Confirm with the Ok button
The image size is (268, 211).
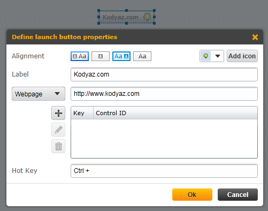pyautogui.click(x=192, y=194)
